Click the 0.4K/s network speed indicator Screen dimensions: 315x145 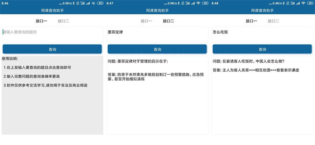pos(278,3)
